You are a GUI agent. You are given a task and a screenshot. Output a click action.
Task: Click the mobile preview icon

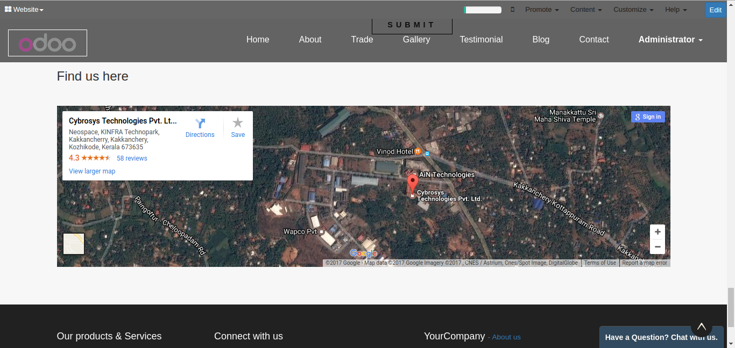pyautogui.click(x=512, y=10)
